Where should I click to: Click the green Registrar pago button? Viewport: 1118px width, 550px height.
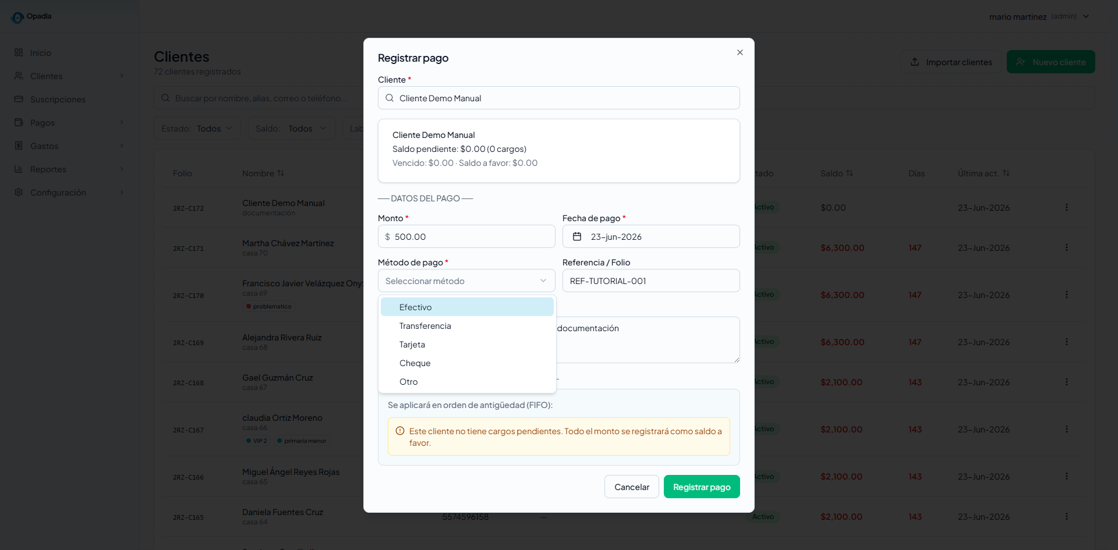(702, 487)
